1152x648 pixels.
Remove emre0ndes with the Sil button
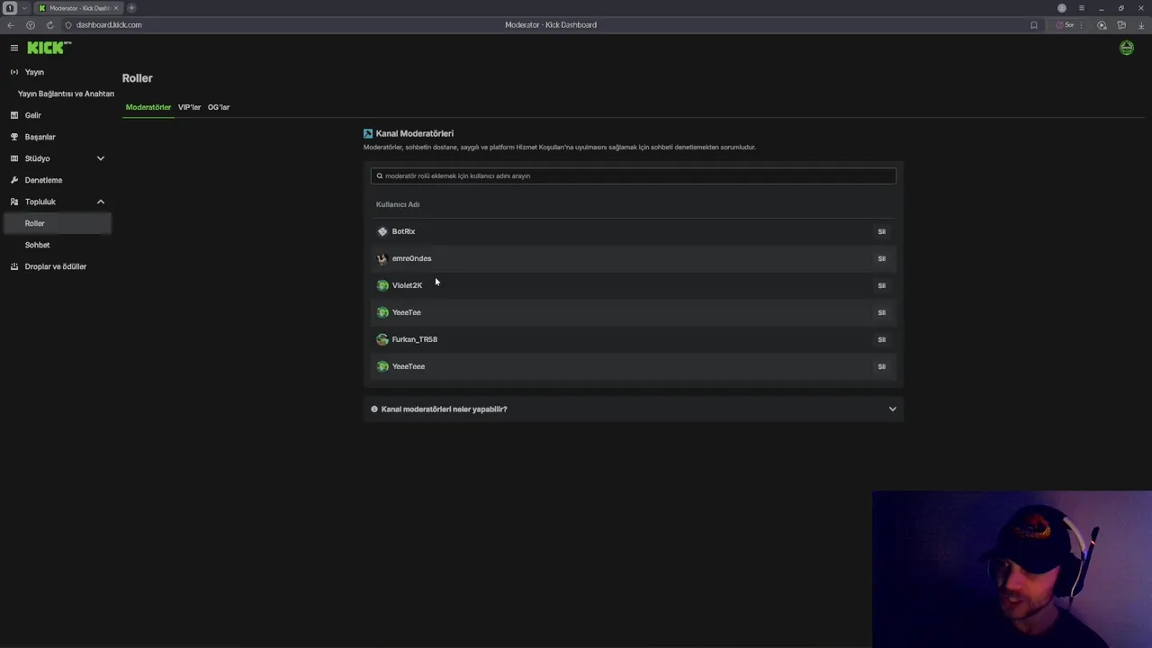click(882, 258)
